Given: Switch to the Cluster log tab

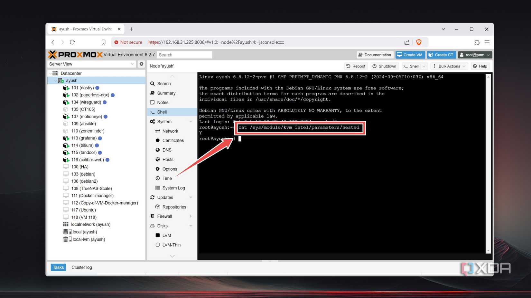Looking at the screenshot, I should click(81, 267).
